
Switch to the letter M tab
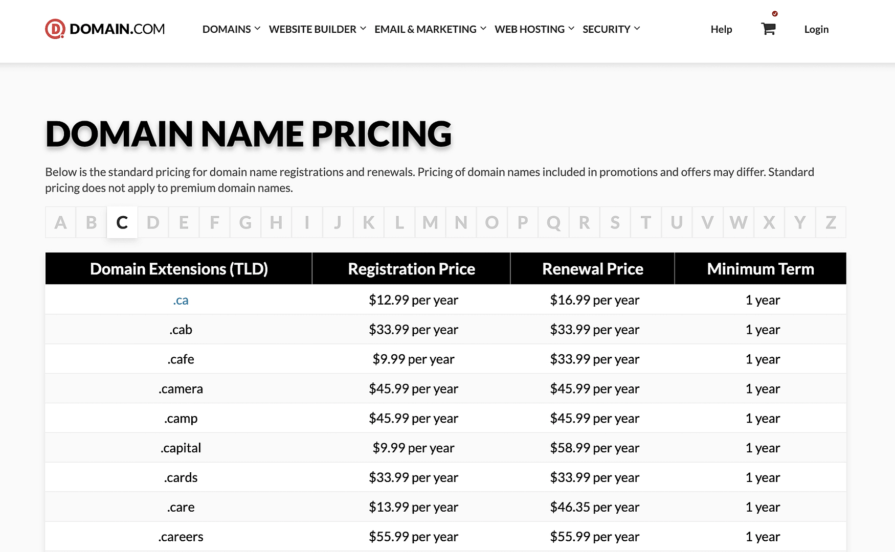point(430,222)
